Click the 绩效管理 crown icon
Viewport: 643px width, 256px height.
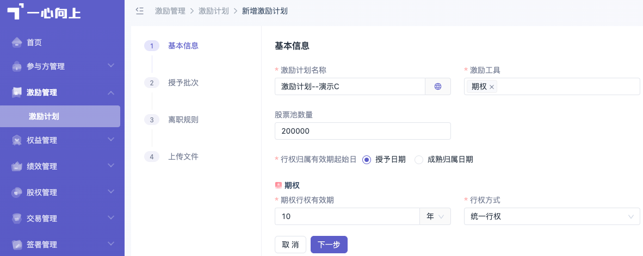17,166
